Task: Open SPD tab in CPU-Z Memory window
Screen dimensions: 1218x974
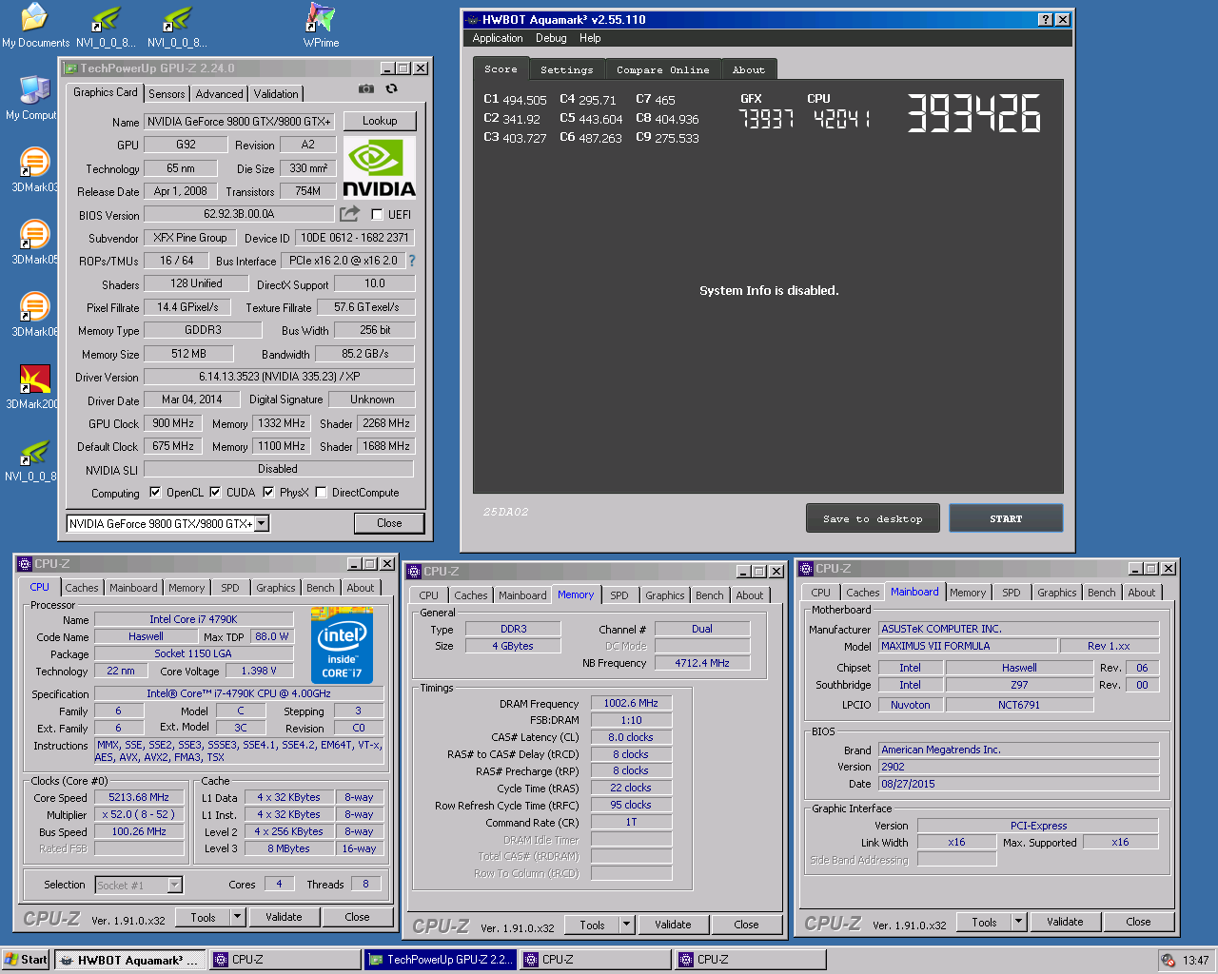Action: [x=619, y=595]
